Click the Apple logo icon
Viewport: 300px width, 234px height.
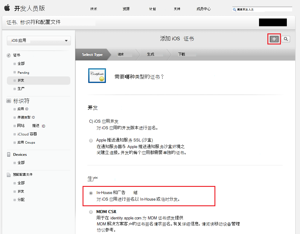click(7, 8)
